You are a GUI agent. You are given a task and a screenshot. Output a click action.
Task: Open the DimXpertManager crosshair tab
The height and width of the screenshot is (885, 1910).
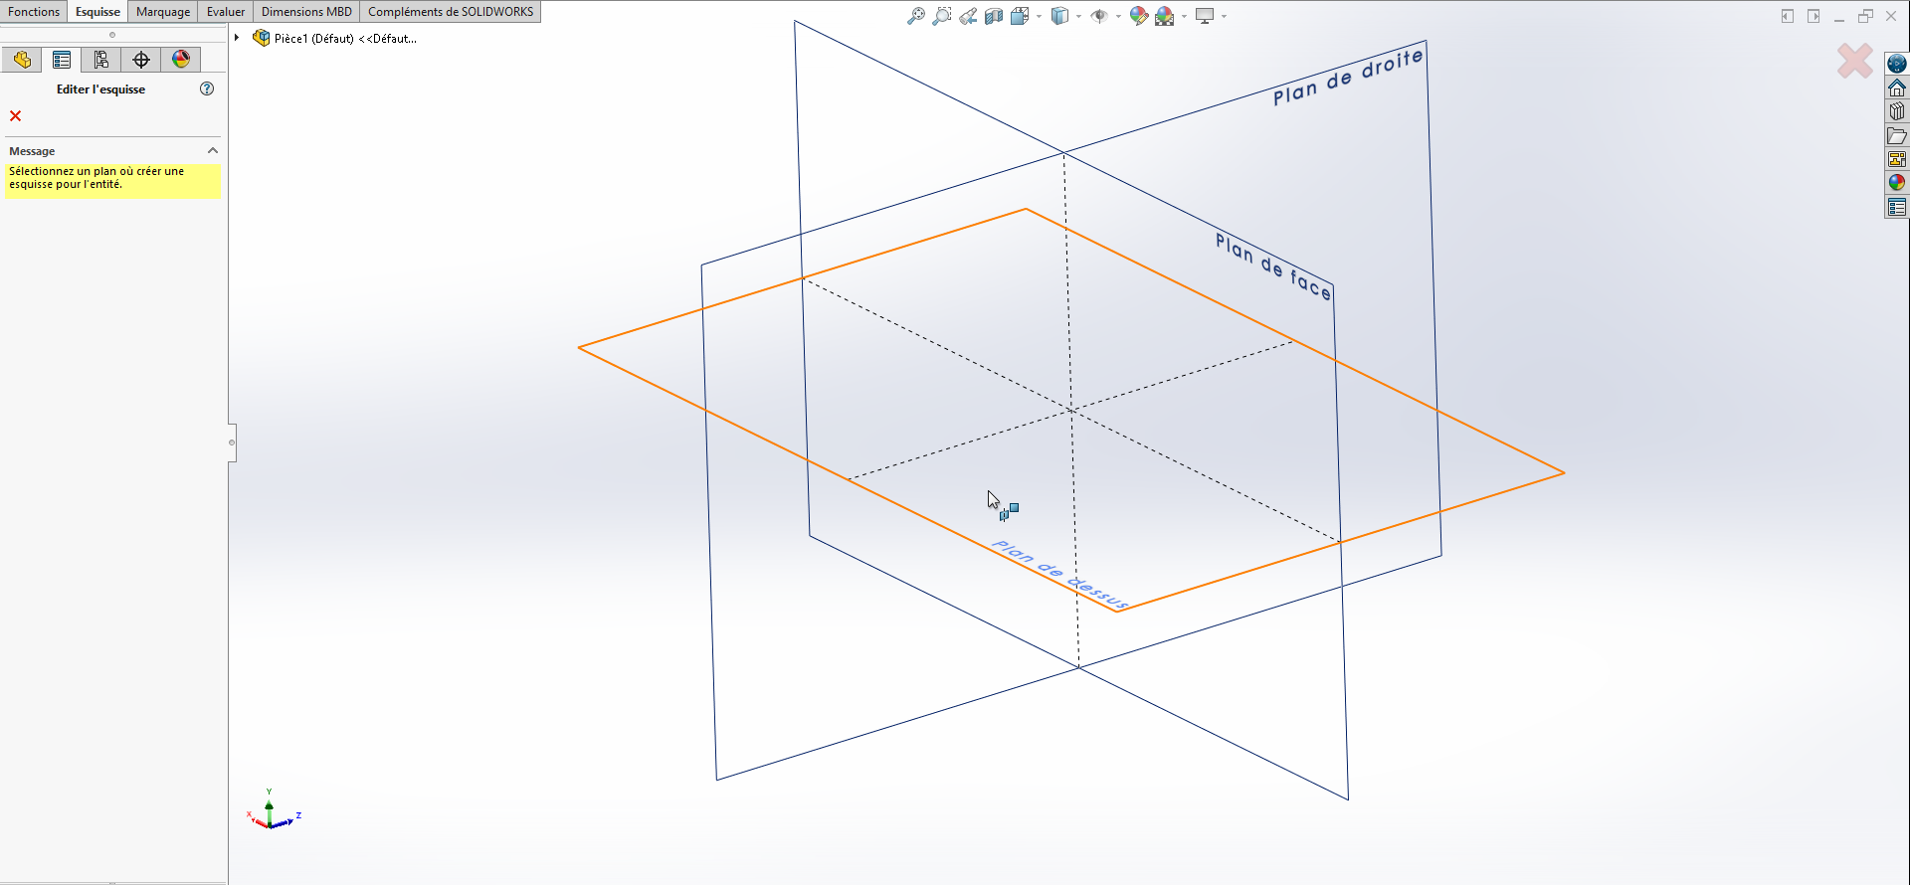pyautogui.click(x=141, y=60)
